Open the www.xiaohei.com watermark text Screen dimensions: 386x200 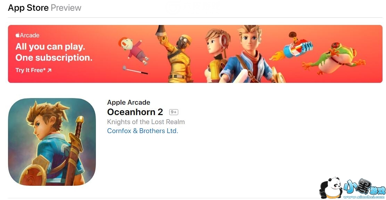tap(364, 197)
